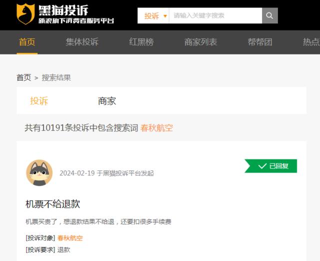The width and height of the screenshot is (320, 261).
Task: Open 商家列表 navigation item
Action: click(200, 42)
